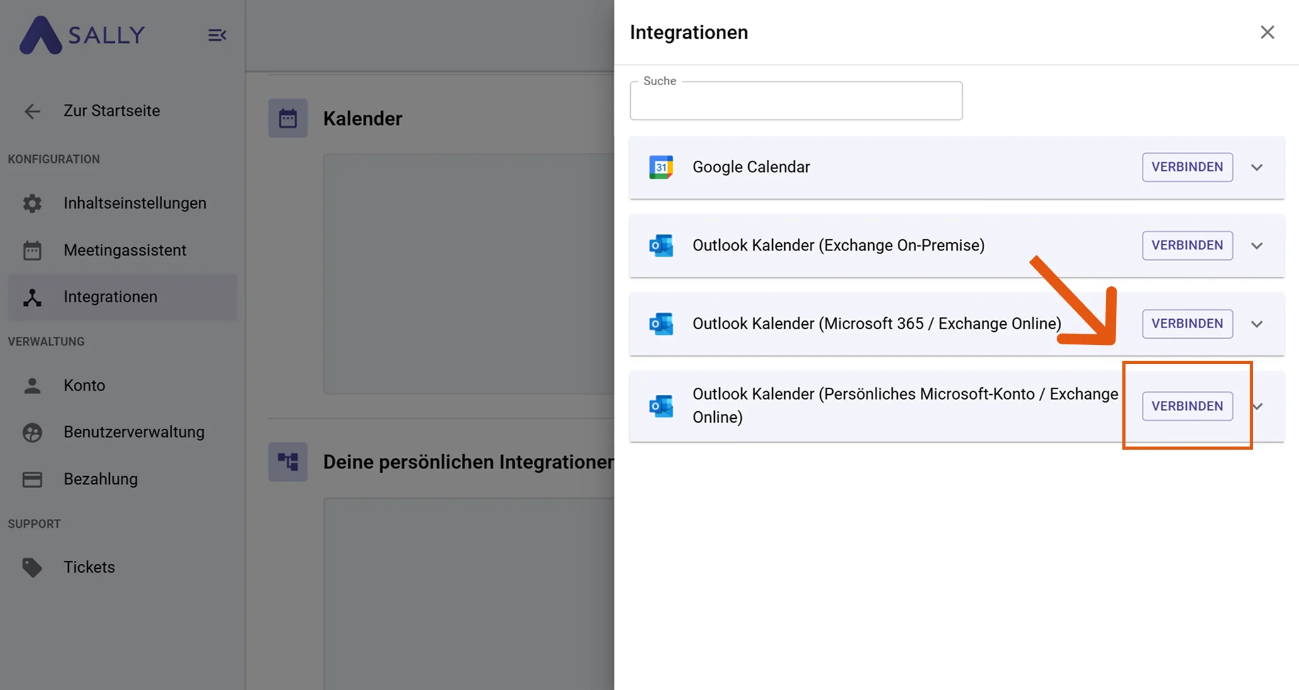Click the tag icon for Tickets

pyautogui.click(x=32, y=568)
